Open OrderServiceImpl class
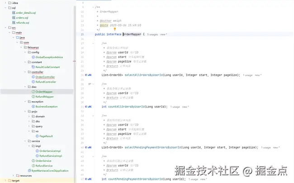The height and width of the screenshot is (183, 294). tap(50, 151)
